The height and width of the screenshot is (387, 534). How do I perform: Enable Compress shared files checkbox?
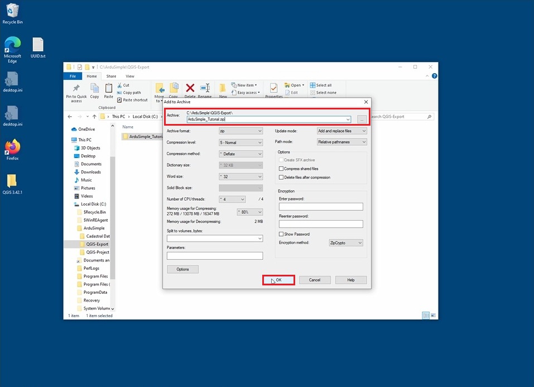point(281,169)
